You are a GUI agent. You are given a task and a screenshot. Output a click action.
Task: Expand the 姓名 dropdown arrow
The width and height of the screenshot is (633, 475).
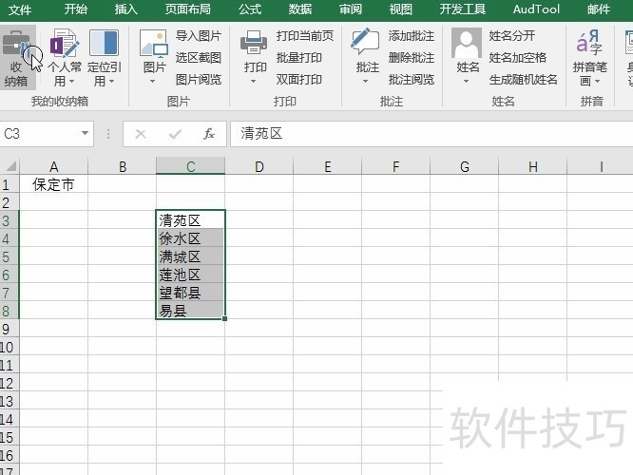(467, 82)
